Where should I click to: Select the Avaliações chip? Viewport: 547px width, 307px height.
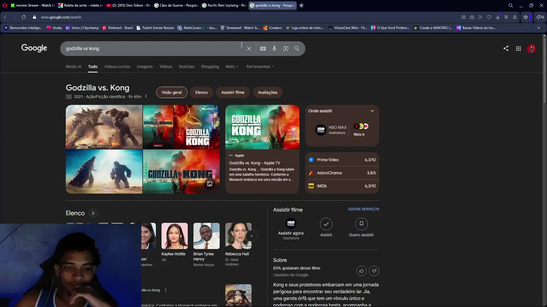point(268,93)
